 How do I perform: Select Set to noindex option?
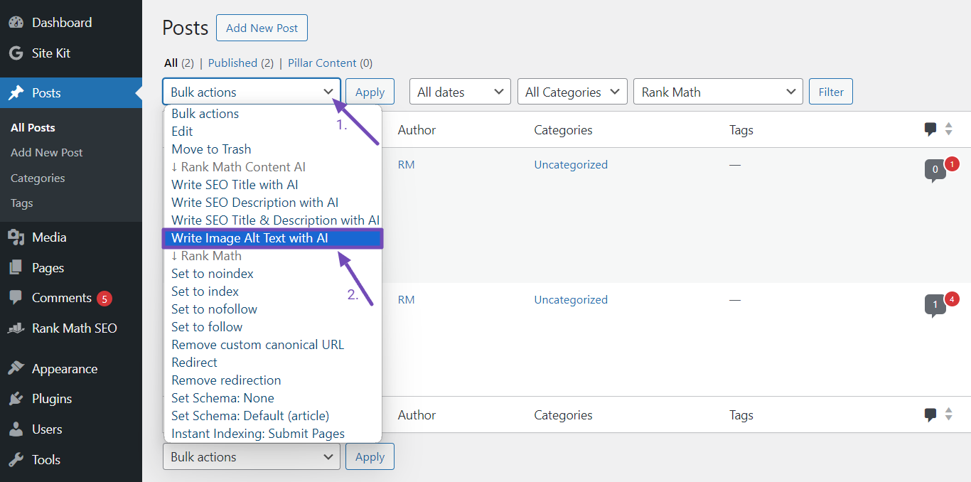272,274
